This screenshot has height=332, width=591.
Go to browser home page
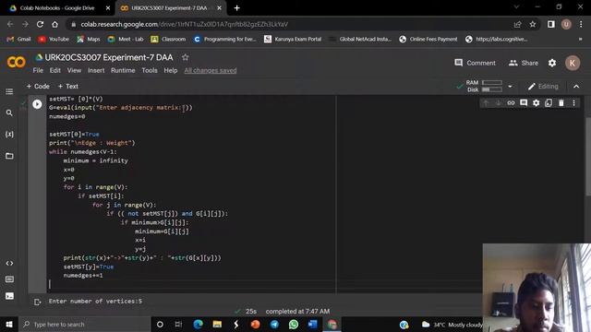(55, 24)
